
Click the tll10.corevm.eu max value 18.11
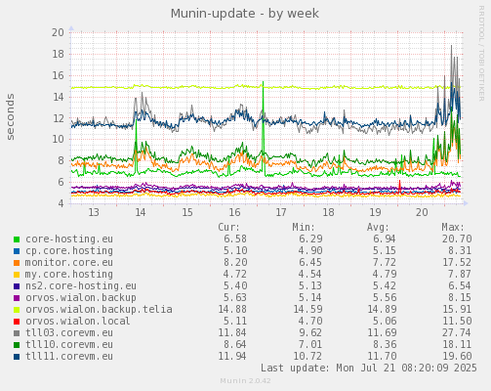tap(457, 345)
